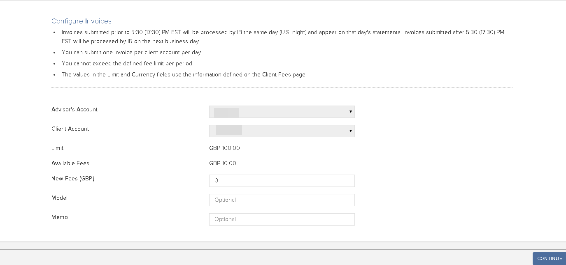Select the Configure Invoices heading
The height and width of the screenshot is (265, 566).
82,21
